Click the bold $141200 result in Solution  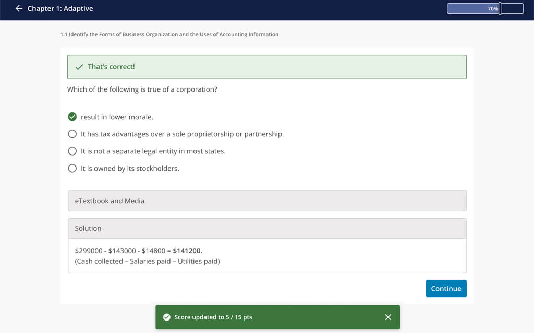point(187,250)
